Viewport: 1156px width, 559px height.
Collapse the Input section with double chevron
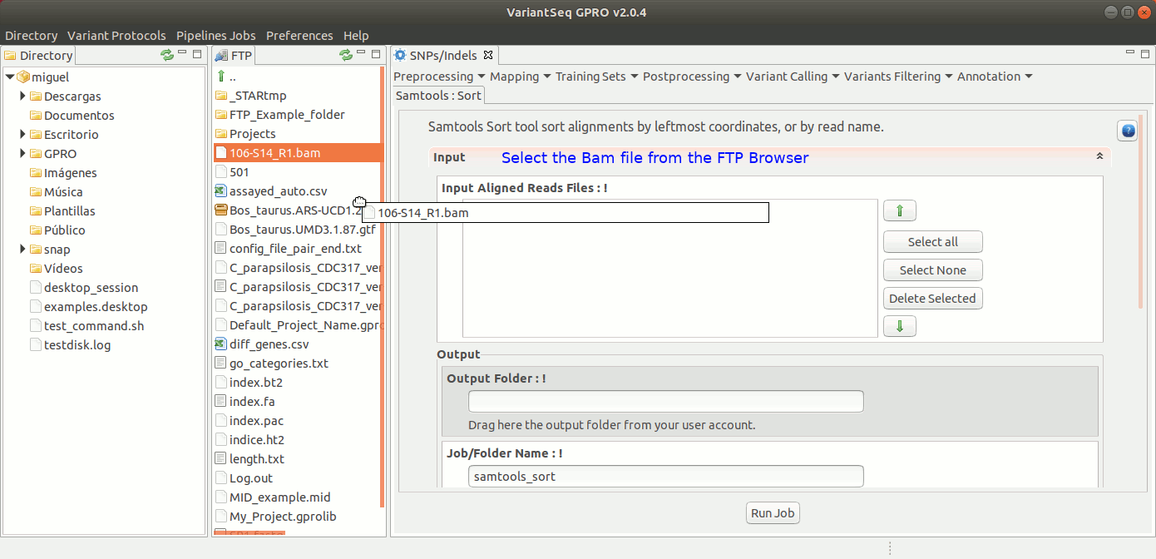pyautogui.click(x=1099, y=156)
